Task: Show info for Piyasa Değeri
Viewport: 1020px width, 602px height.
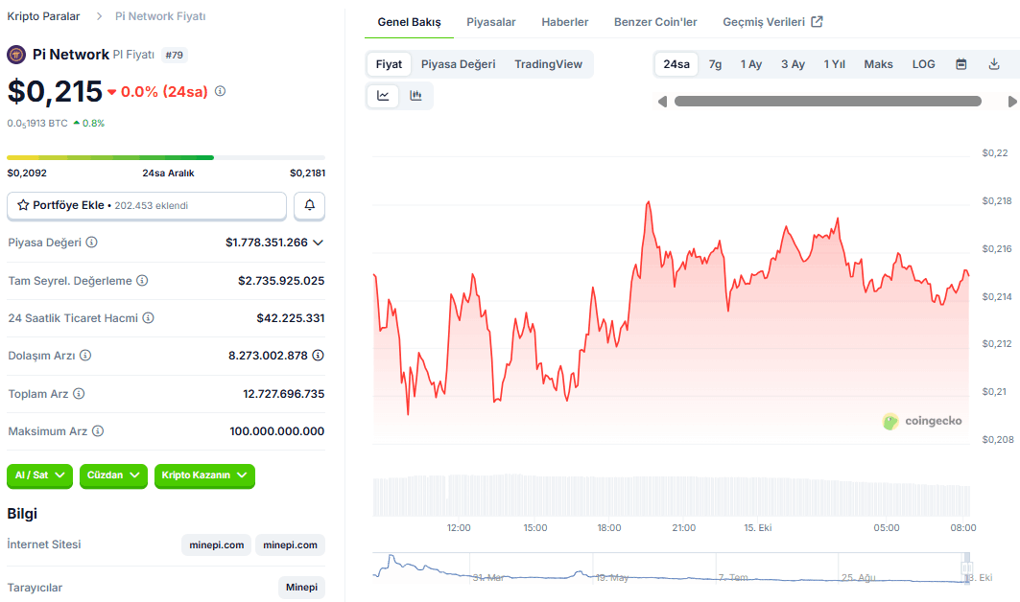Action: (92, 243)
